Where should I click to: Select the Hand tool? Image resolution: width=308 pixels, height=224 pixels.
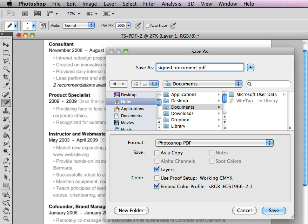[6, 211]
